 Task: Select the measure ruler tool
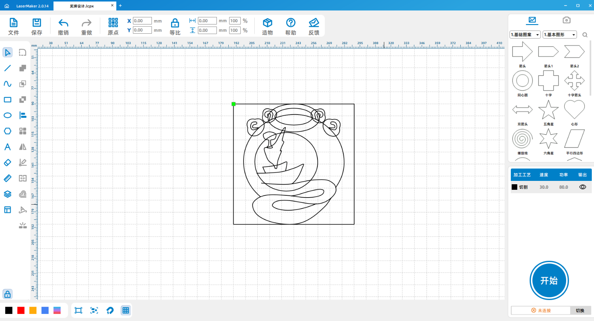point(7,178)
